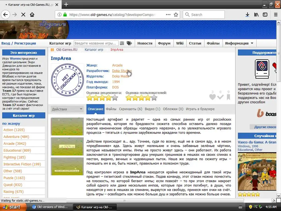
Task: Open the downloads panel
Action: click(247, 15)
